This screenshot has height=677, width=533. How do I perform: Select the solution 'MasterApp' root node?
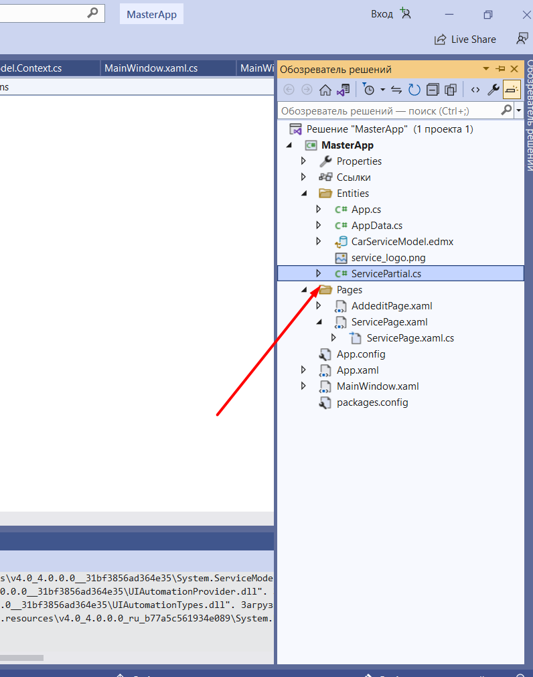pyautogui.click(x=389, y=129)
